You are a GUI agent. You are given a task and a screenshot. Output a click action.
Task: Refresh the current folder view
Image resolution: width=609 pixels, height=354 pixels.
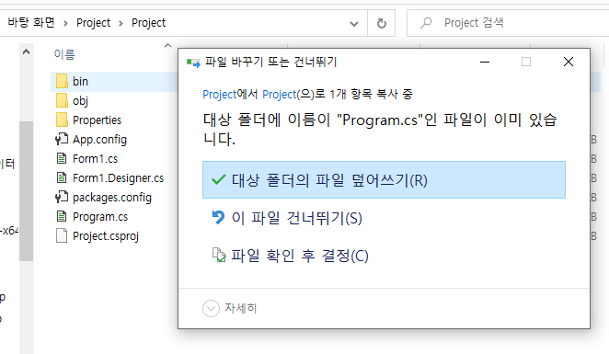pos(382,23)
